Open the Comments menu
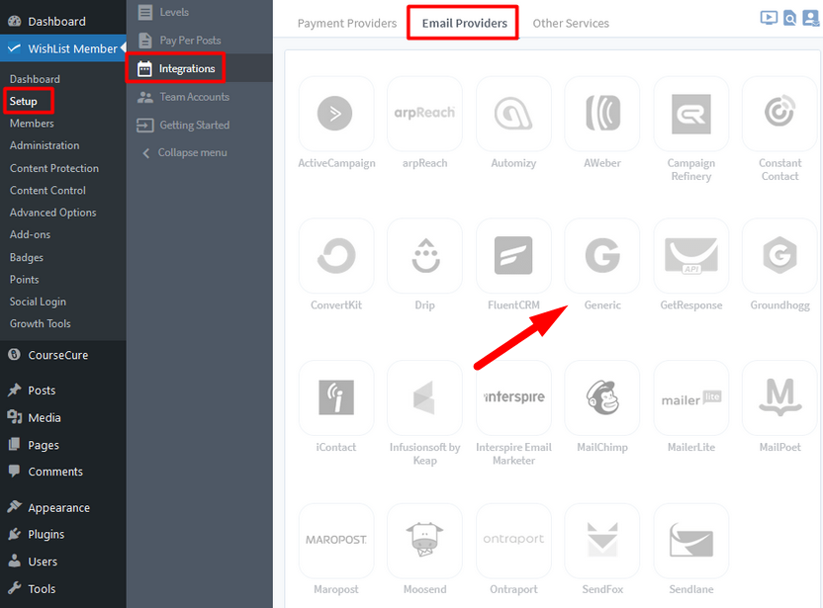This screenshot has width=823, height=608. 63,472
